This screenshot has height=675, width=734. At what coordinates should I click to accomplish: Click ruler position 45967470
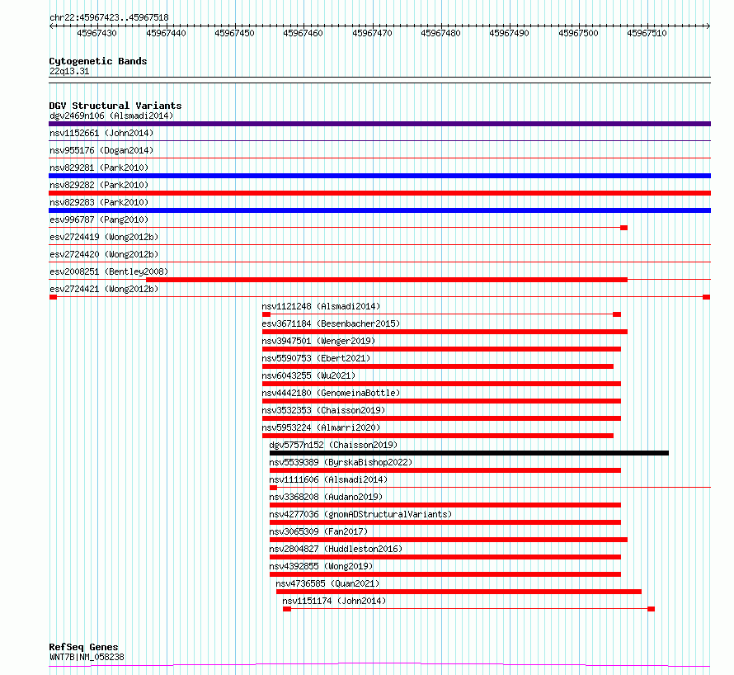[372, 33]
